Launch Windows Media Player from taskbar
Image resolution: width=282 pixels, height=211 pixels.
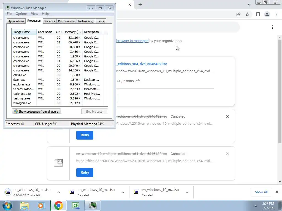coord(41,206)
